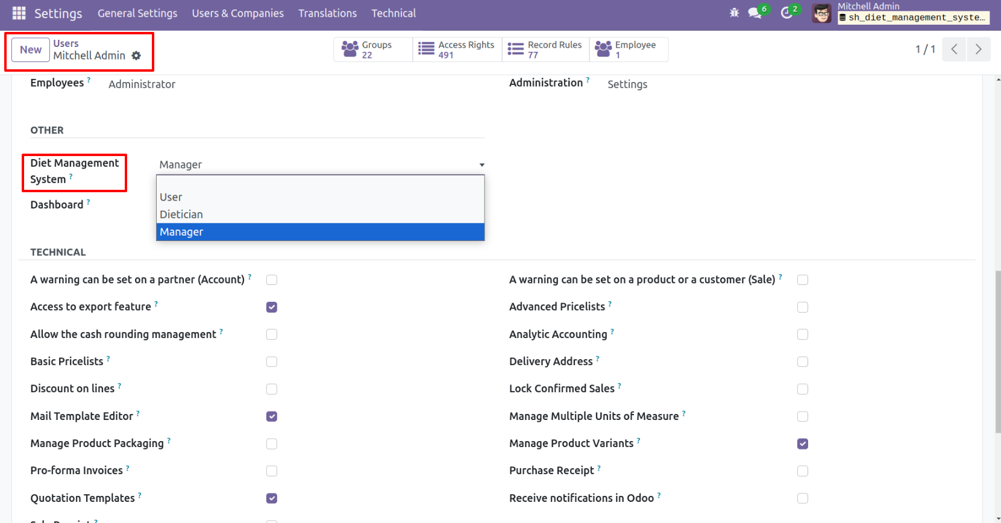Screen dimensions: 1001x523
Task: Select Dietician from the dropdown list
Action: point(181,215)
